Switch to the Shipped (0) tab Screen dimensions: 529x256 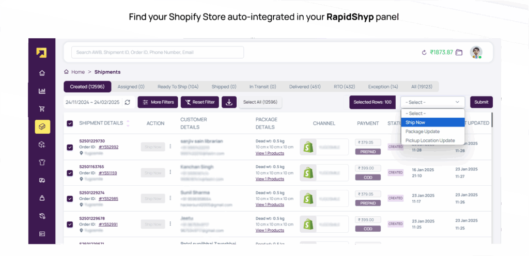coord(224,87)
